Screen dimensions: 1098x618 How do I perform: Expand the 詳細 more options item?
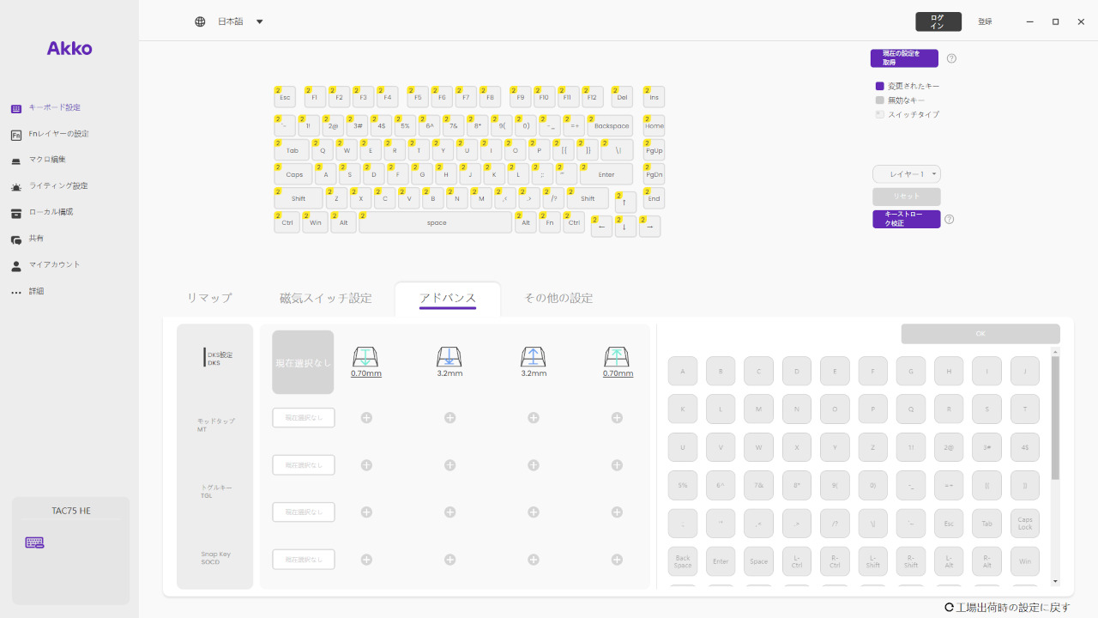coord(16,292)
